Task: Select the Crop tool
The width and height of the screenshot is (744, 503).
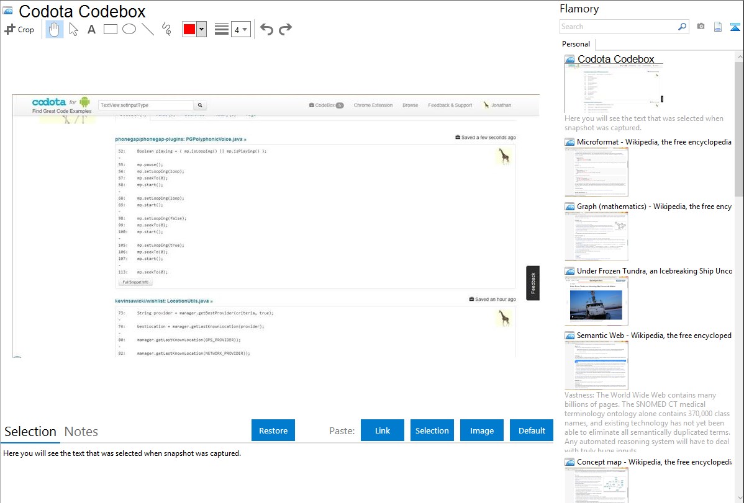Action: [19, 29]
